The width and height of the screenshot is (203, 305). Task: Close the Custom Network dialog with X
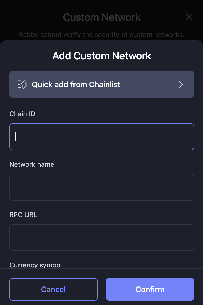tap(189, 17)
